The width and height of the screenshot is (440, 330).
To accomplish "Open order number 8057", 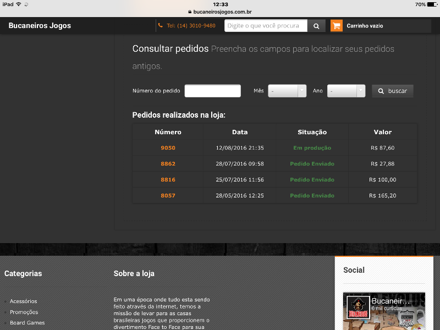I will pyautogui.click(x=168, y=196).
